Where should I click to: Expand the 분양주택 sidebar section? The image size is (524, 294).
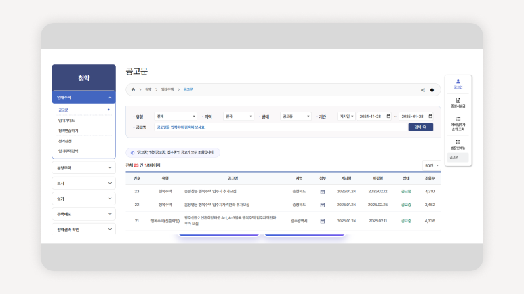[83, 168]
